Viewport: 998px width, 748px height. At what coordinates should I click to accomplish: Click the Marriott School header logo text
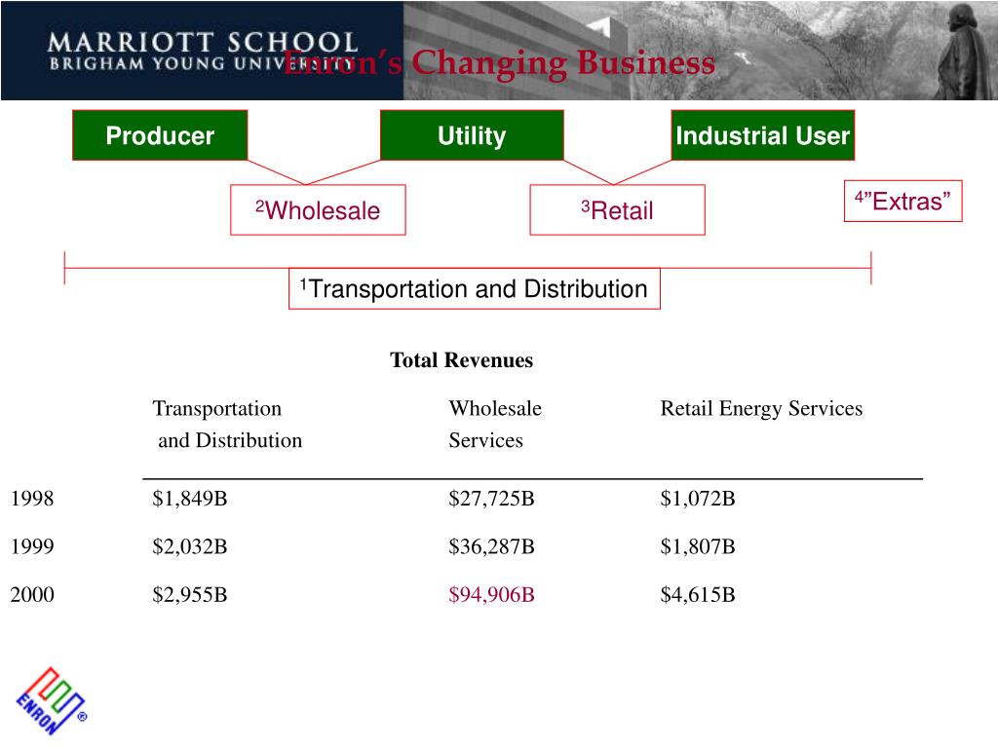pos(203,51)
